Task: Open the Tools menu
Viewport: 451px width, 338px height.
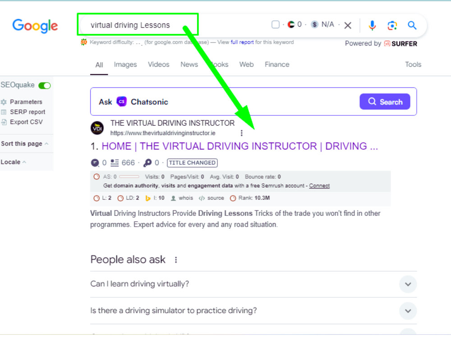Action: (413, 64)
